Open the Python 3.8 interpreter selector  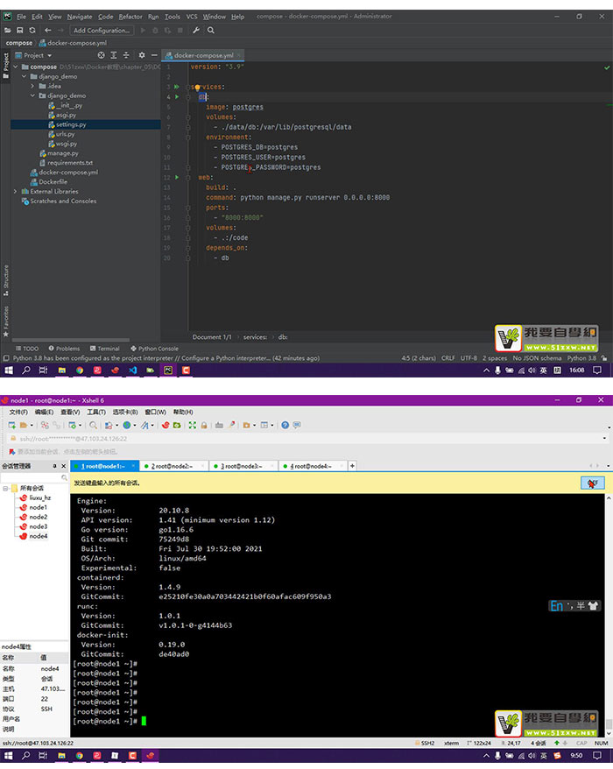pyautogui.click(x=581, y=358)
